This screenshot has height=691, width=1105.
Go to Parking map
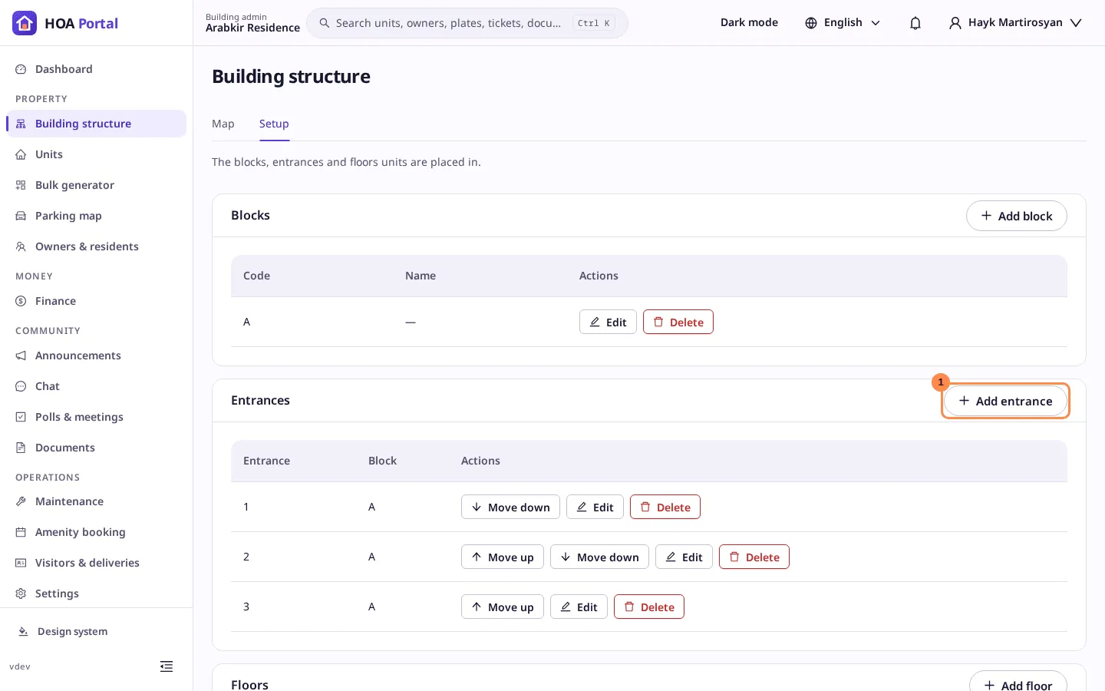[96, 216]
